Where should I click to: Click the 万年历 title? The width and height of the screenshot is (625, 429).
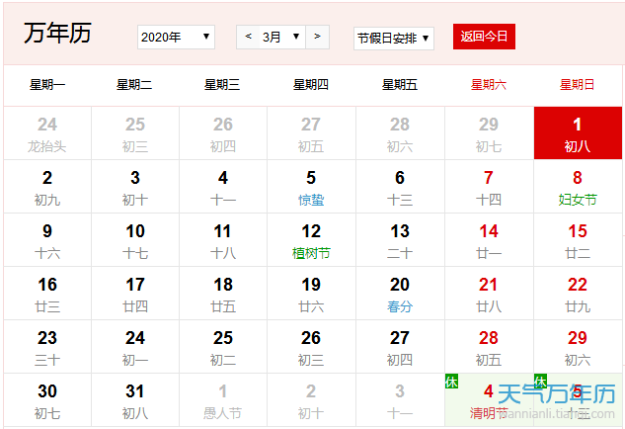[x=58, y=33]
